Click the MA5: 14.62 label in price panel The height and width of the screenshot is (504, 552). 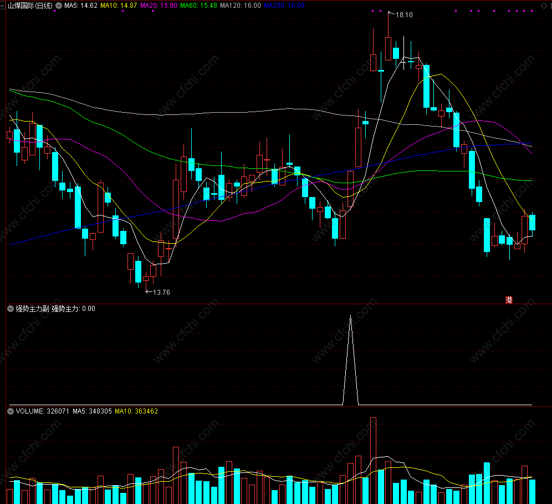click(x=80, y=6)
